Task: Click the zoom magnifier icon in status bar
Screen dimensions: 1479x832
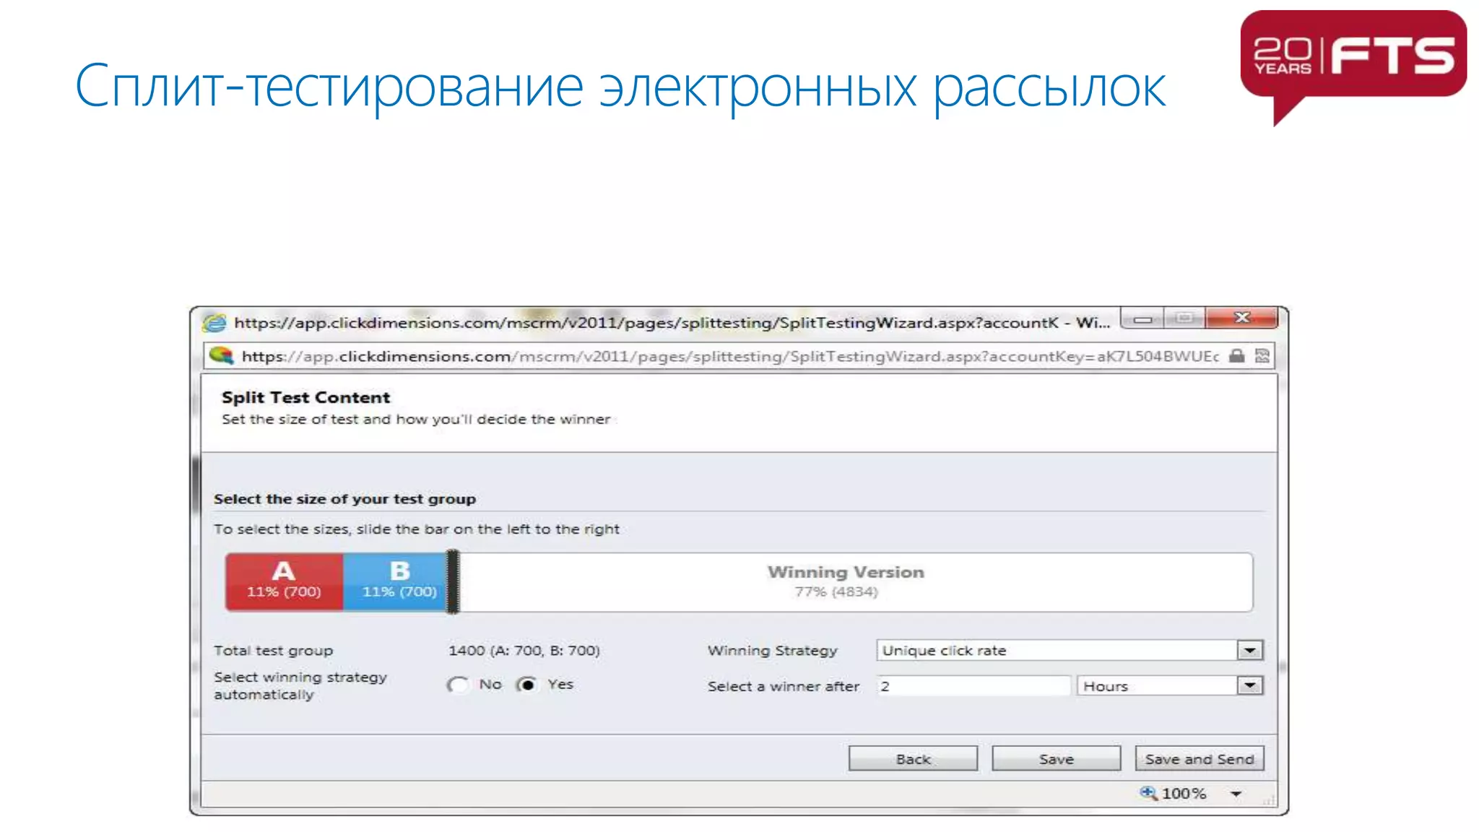Action: (1148, 793)
